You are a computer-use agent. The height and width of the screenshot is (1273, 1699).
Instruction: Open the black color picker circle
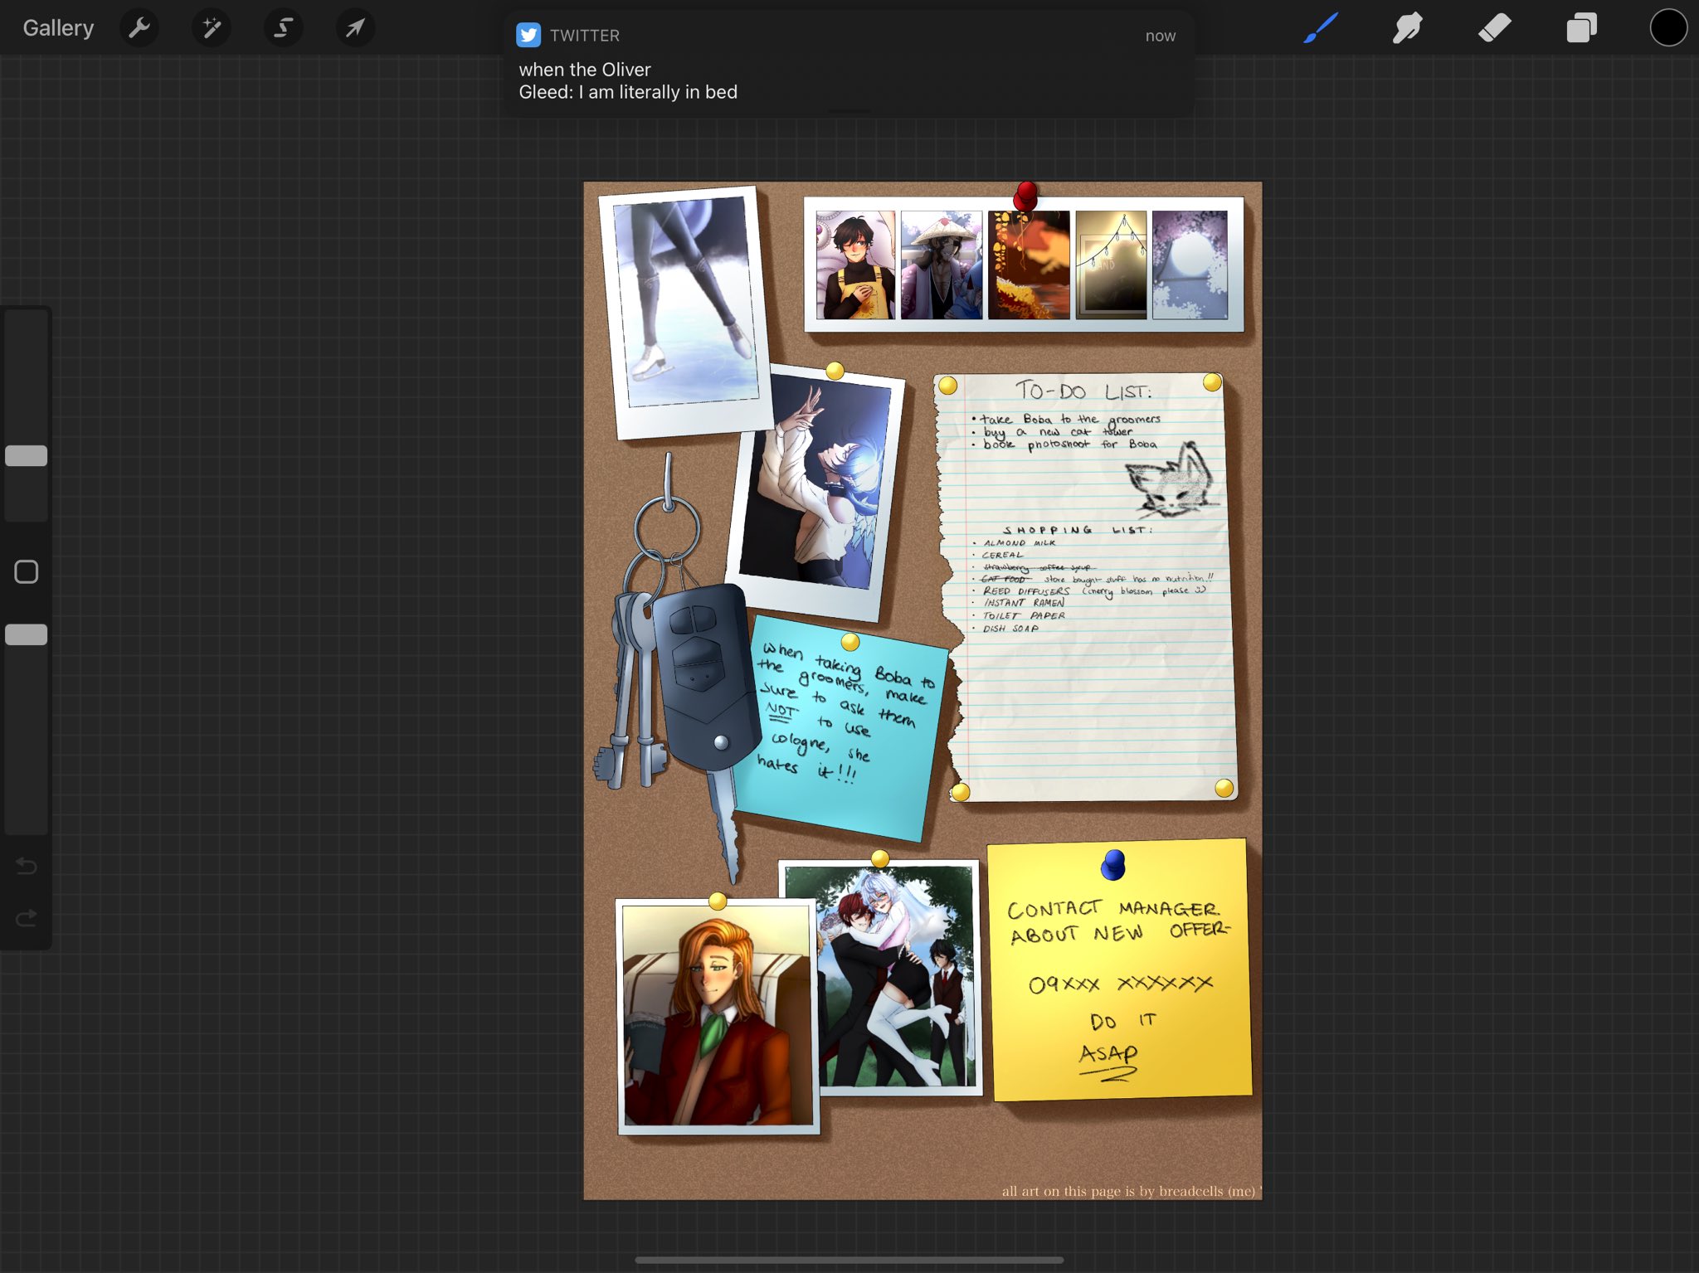[x=1668, y=28]
